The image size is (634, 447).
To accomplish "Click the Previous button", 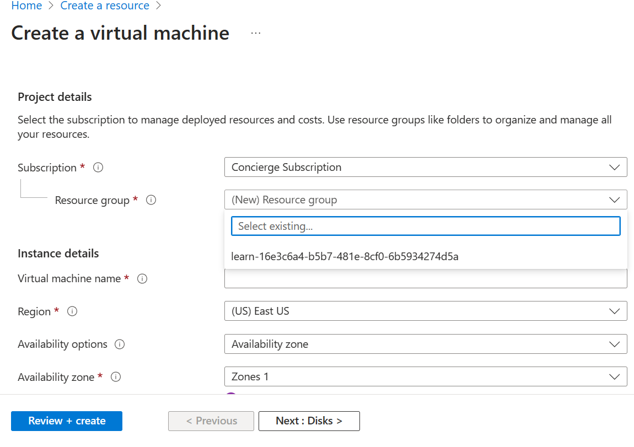I will click(211, 421).
